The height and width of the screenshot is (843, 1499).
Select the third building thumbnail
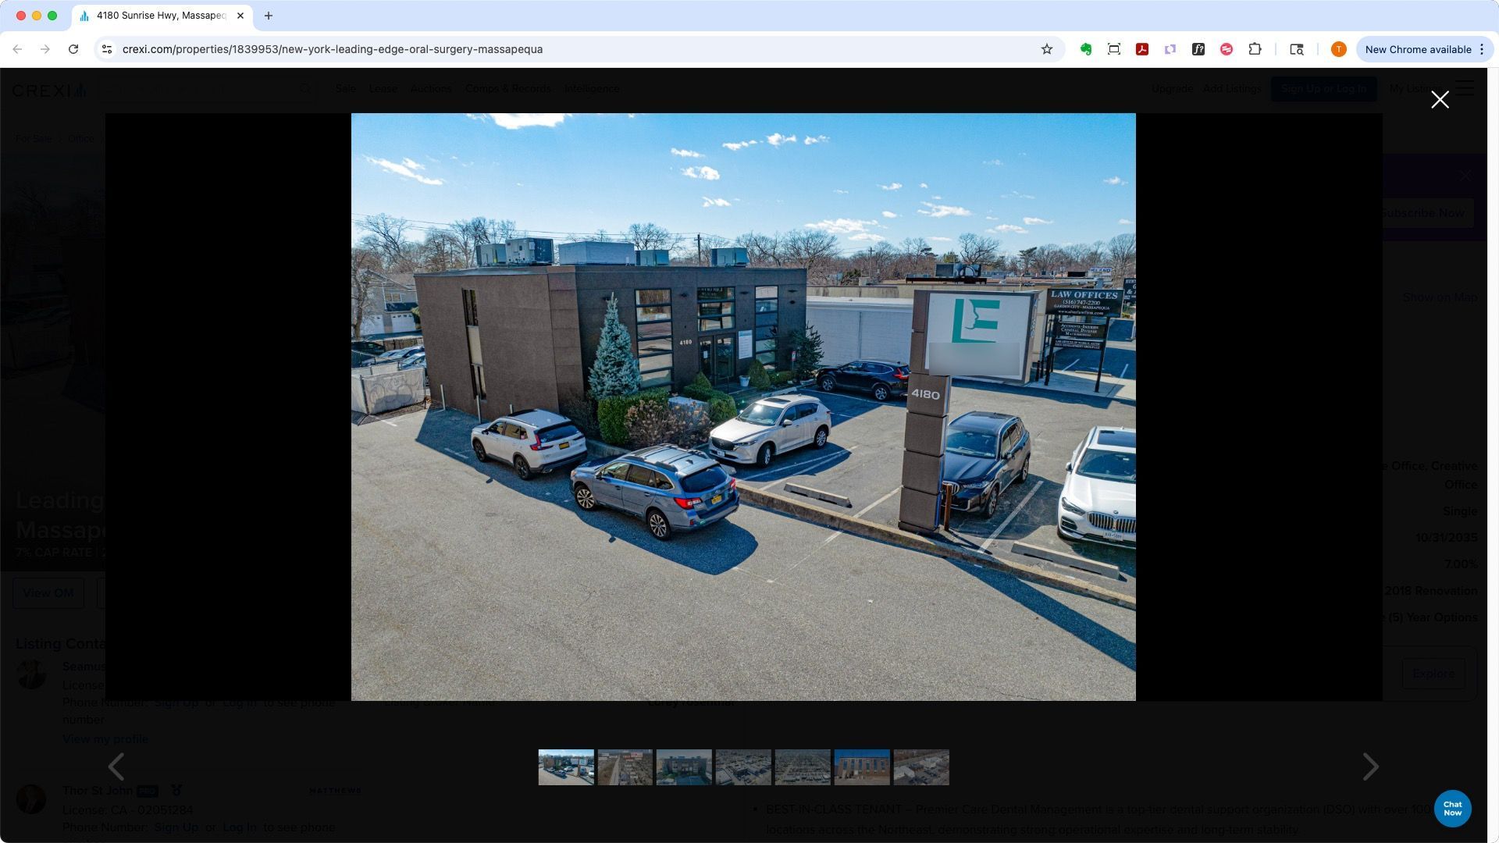[684, 767]
